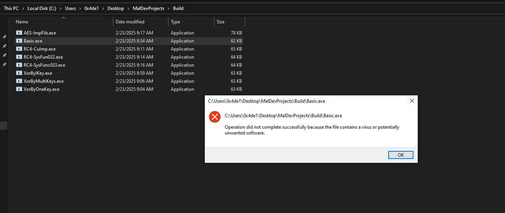This screenshot has width=505, height=213.
Task: Click the RC4-SysFunc033.exe file icon
Action: (x=19, y=65)
